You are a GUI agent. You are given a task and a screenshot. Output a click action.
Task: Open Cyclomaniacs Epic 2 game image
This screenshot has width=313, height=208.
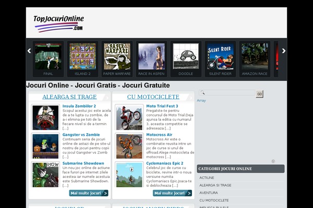click(129, 175)
